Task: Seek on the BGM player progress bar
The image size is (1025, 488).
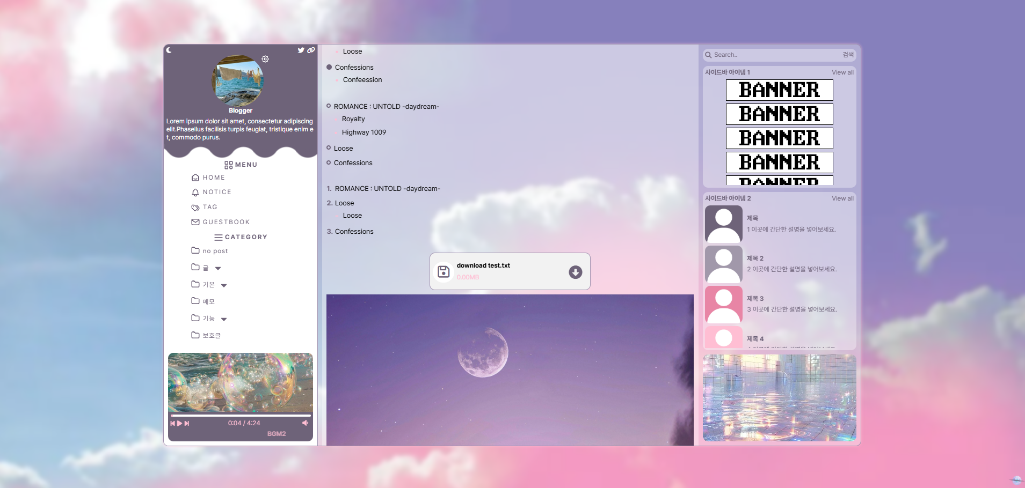Action: tap(241, 415)
